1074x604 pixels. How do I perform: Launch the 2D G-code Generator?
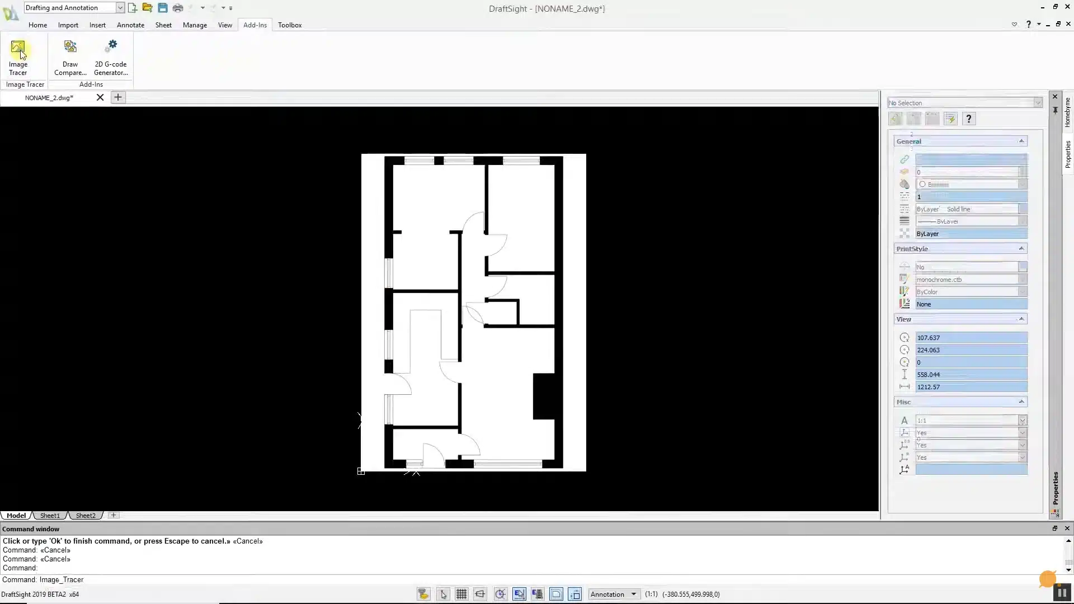pyautogui.click(x=110, y=56)
